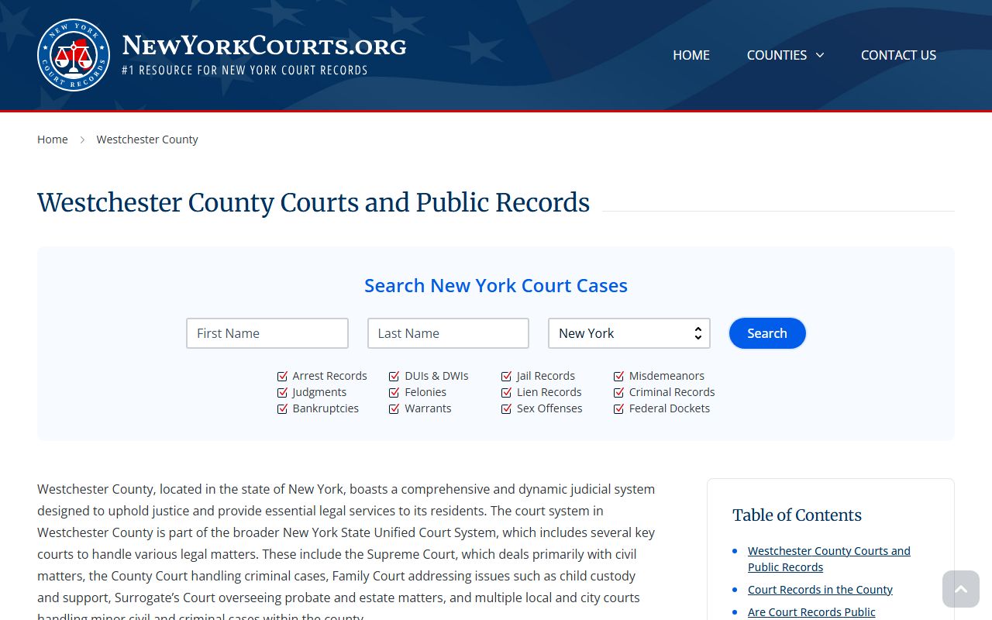Toggle the Bankruptcies checkbox

282,408
